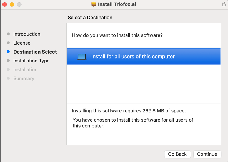Click the Install Triofox.ai window title
This screenshot has height=162, width=228.
tap(117, 4)
